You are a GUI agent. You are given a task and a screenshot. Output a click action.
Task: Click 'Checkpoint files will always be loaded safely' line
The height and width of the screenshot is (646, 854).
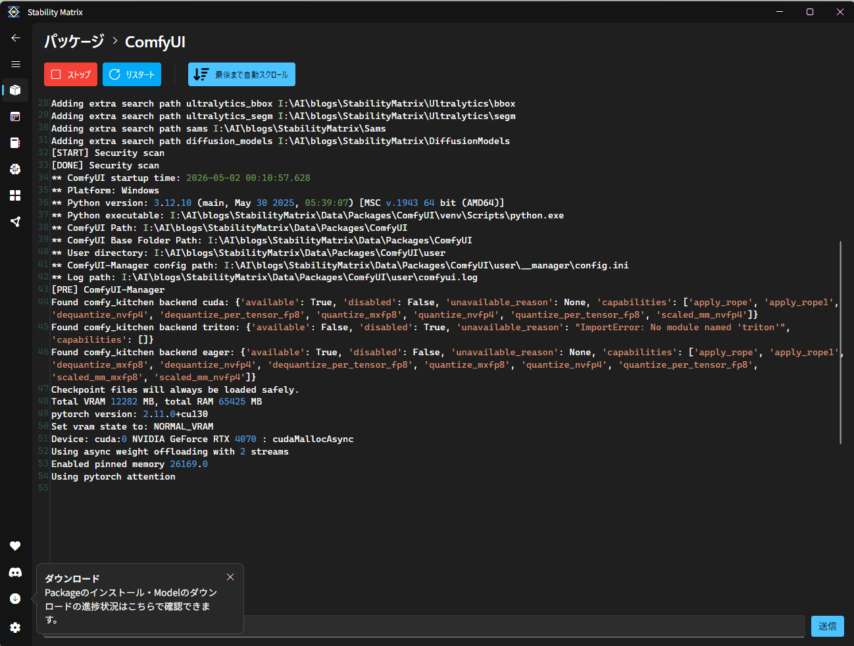175,389
